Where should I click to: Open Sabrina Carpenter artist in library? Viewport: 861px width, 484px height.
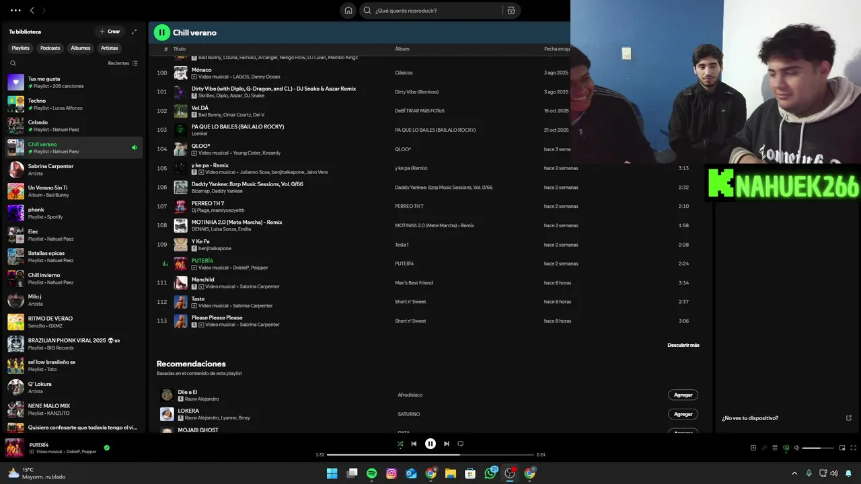pos(74,169)
